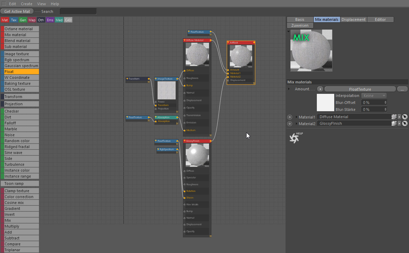
Task: Click the output port of Diffuse Material node
Action: (210, 40)
